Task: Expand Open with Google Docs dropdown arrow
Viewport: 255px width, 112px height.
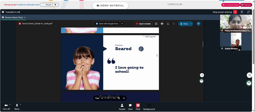Action: [122, 24]
